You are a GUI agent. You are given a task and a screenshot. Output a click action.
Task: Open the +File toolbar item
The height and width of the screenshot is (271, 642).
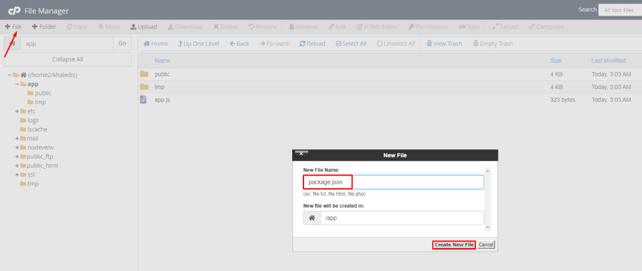[x=13, y=27]
